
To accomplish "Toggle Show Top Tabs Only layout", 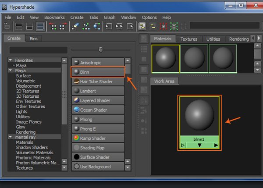I will click(x=19, y=26).
